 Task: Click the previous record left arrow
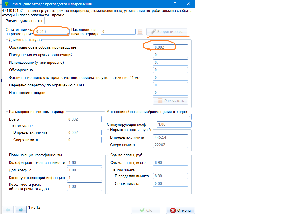[8, 210]
